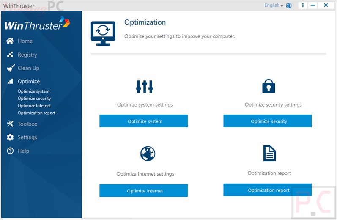The image size is (337, 220).
Task: Click the Optimization monitor header icon
Action: (x=103, y=33)
